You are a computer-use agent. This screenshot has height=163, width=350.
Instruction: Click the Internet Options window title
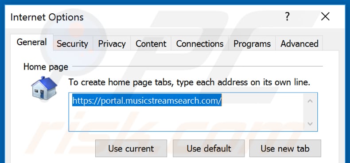click(47, 17)
